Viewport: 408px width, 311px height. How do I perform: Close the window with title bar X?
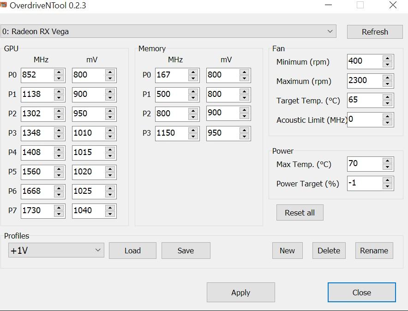pos(393,5)
